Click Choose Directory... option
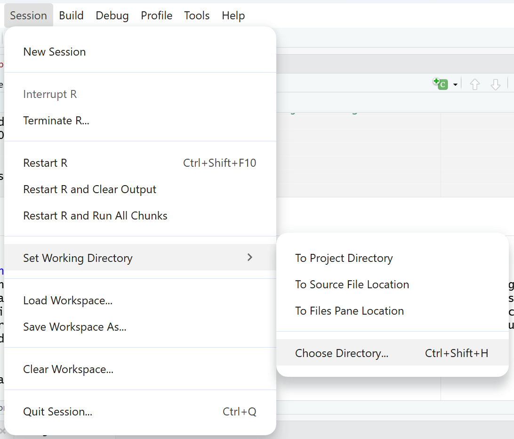 (342, 353)
